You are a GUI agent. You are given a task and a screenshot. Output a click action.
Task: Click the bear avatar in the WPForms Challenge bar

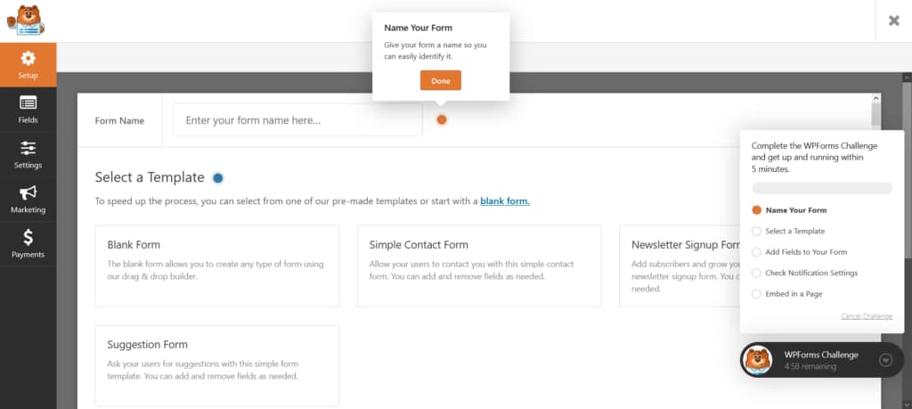[x=758, y=360]
